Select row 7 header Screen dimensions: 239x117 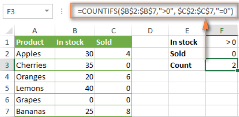tap(7, 111)
